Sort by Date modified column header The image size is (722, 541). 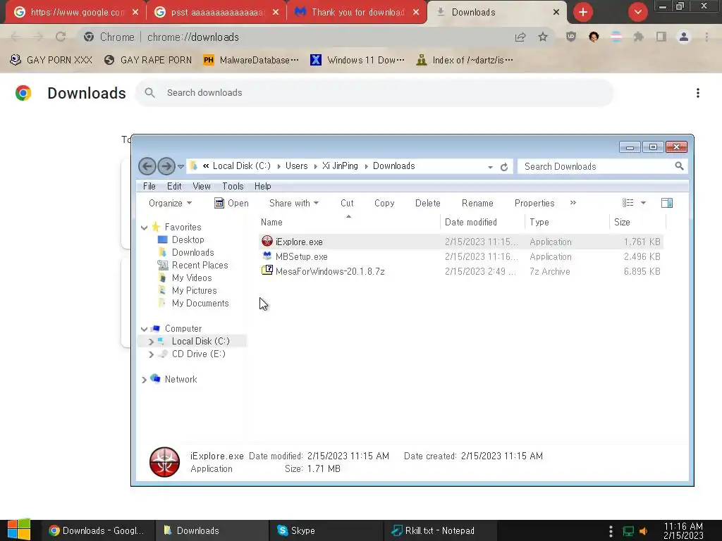point(482,222)
